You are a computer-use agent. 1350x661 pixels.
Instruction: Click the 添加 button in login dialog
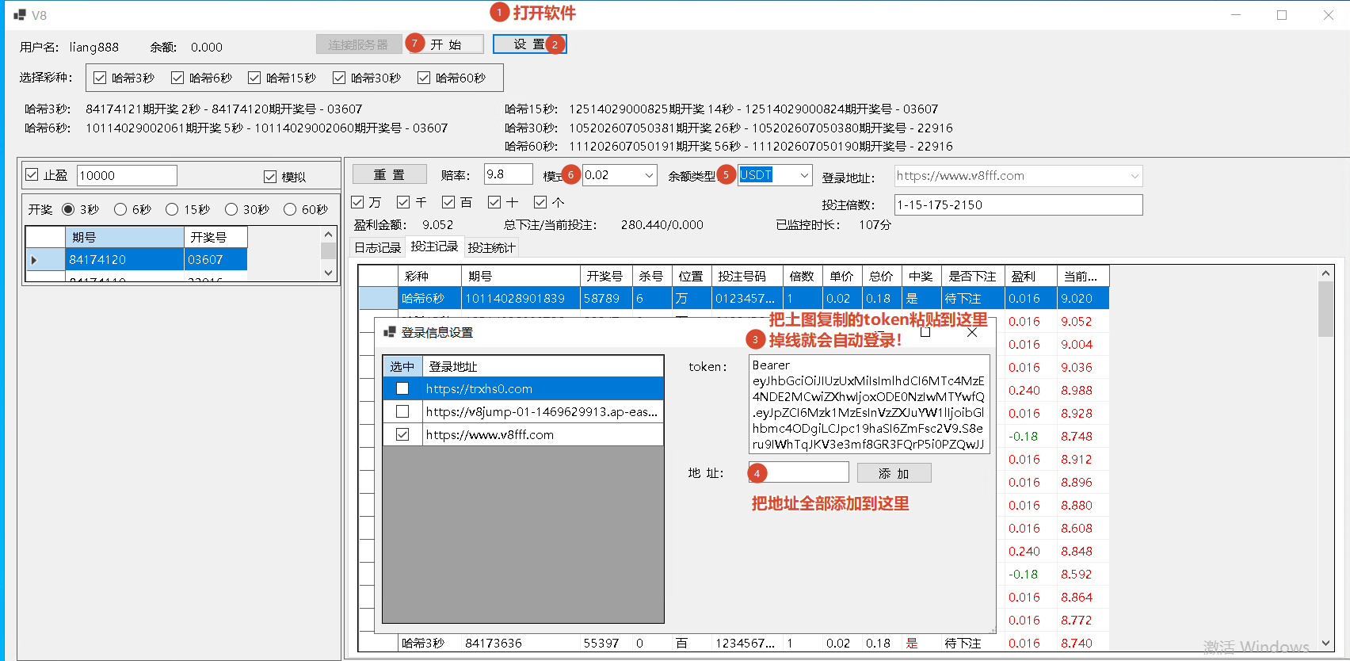[894, 473]
